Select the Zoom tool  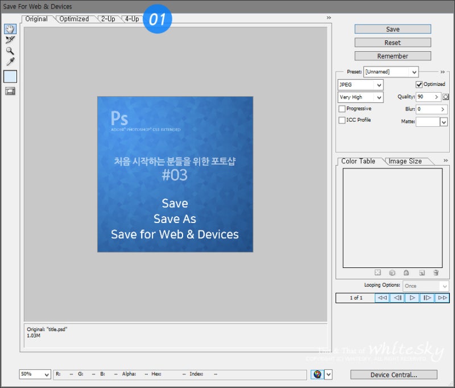coord(10,51)
